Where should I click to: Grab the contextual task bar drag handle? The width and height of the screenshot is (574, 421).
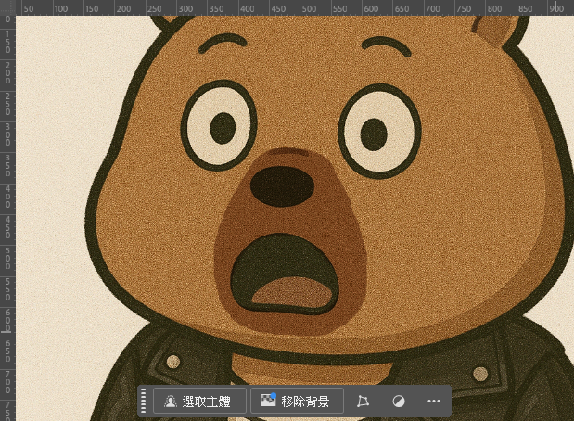pyautogui.click(x=144, y=401)
